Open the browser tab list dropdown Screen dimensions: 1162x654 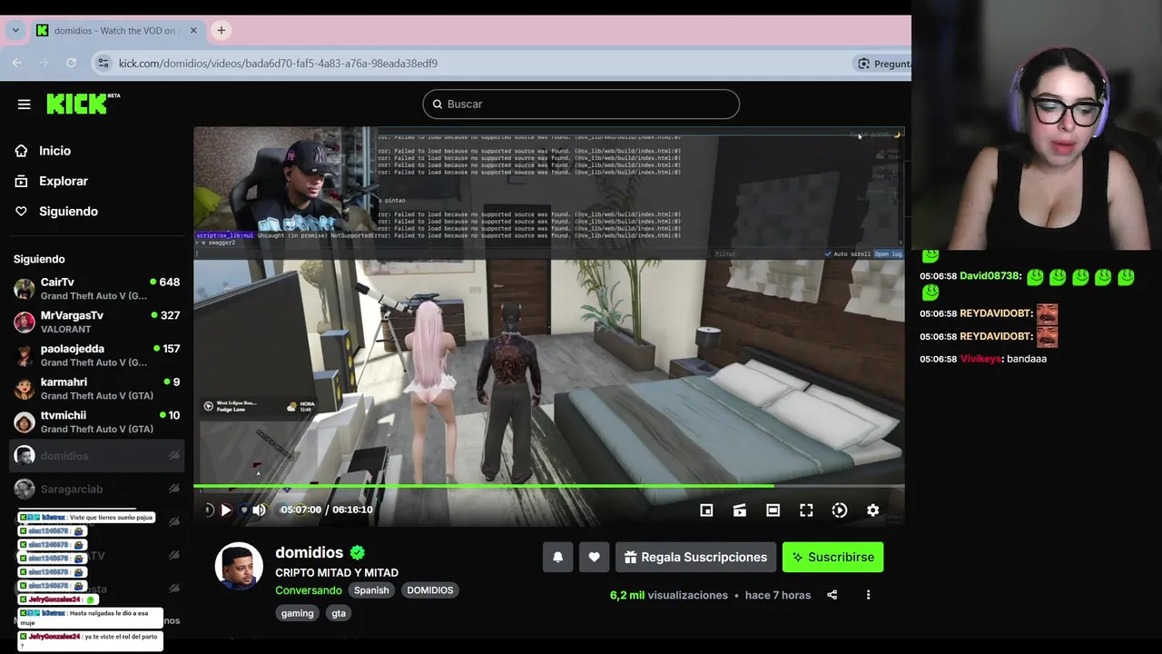pos(15,30)
